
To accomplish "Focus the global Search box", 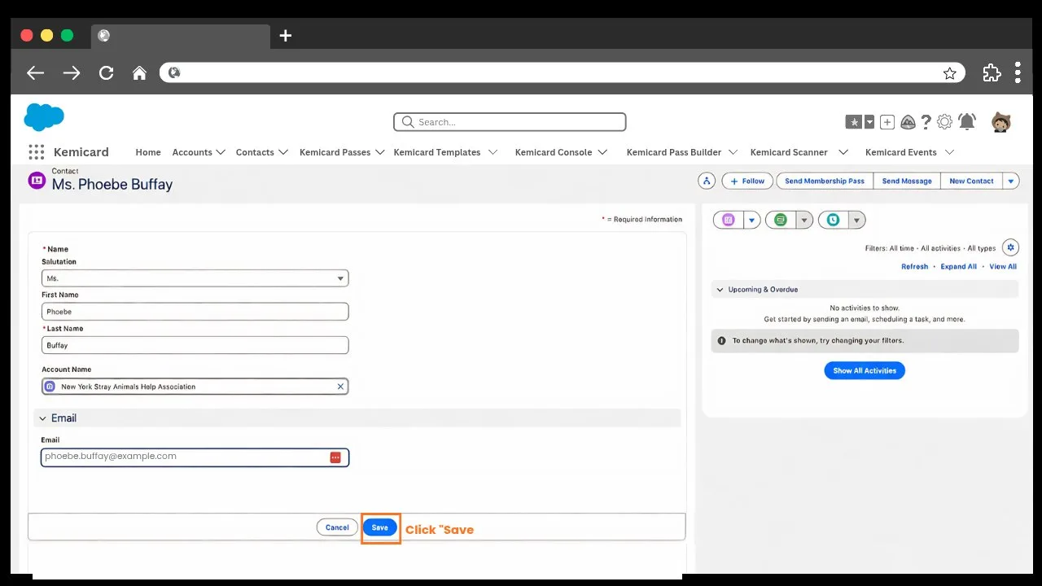I will click(x=510, y=122).
